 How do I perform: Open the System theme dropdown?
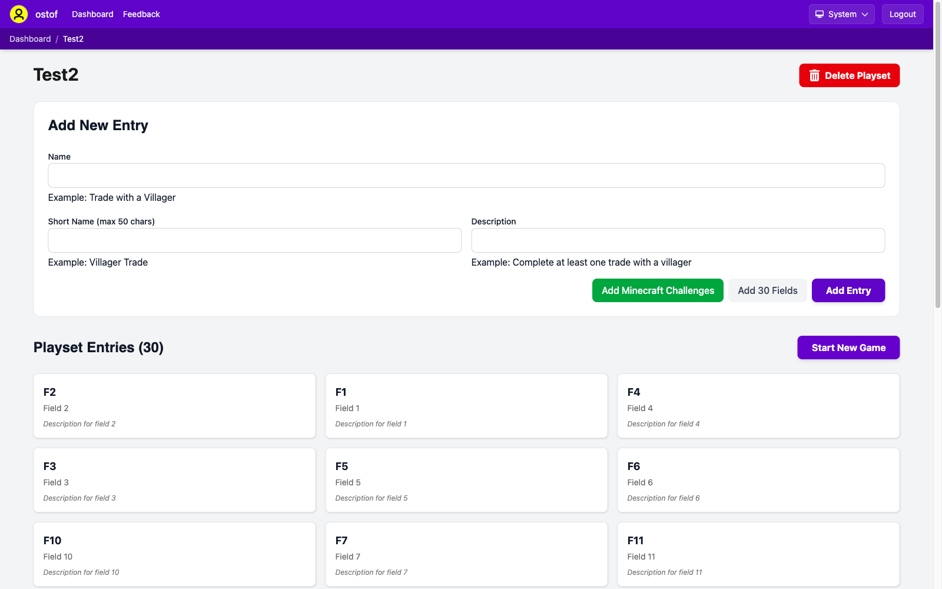tap(841, 14)
